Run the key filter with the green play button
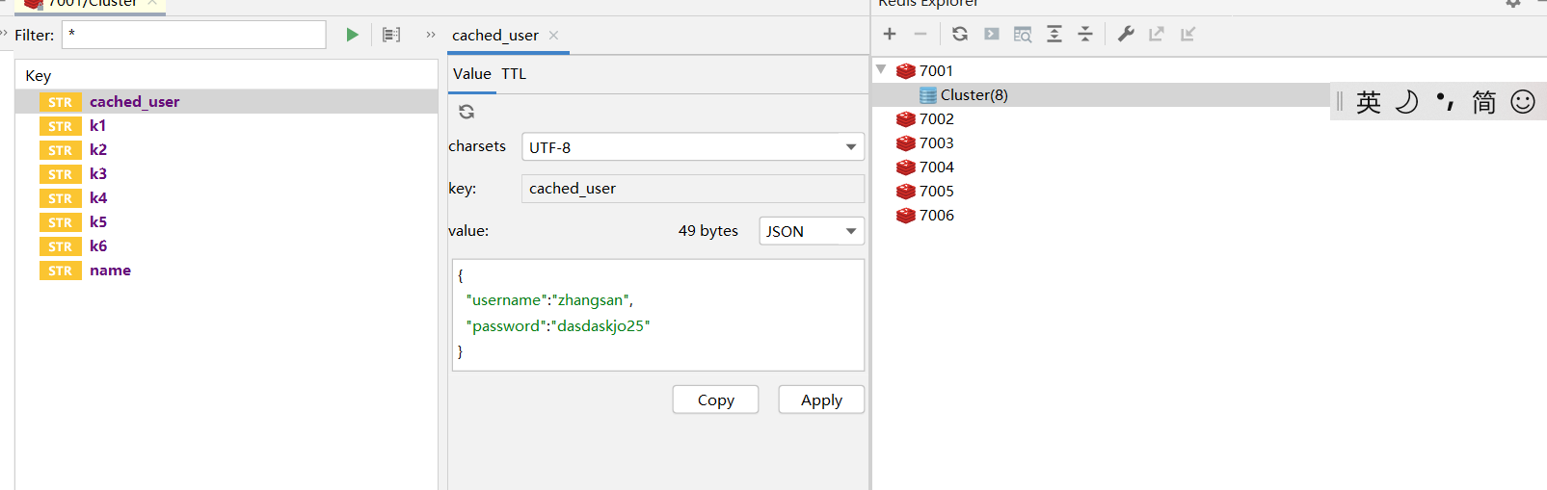 point(352,35)
